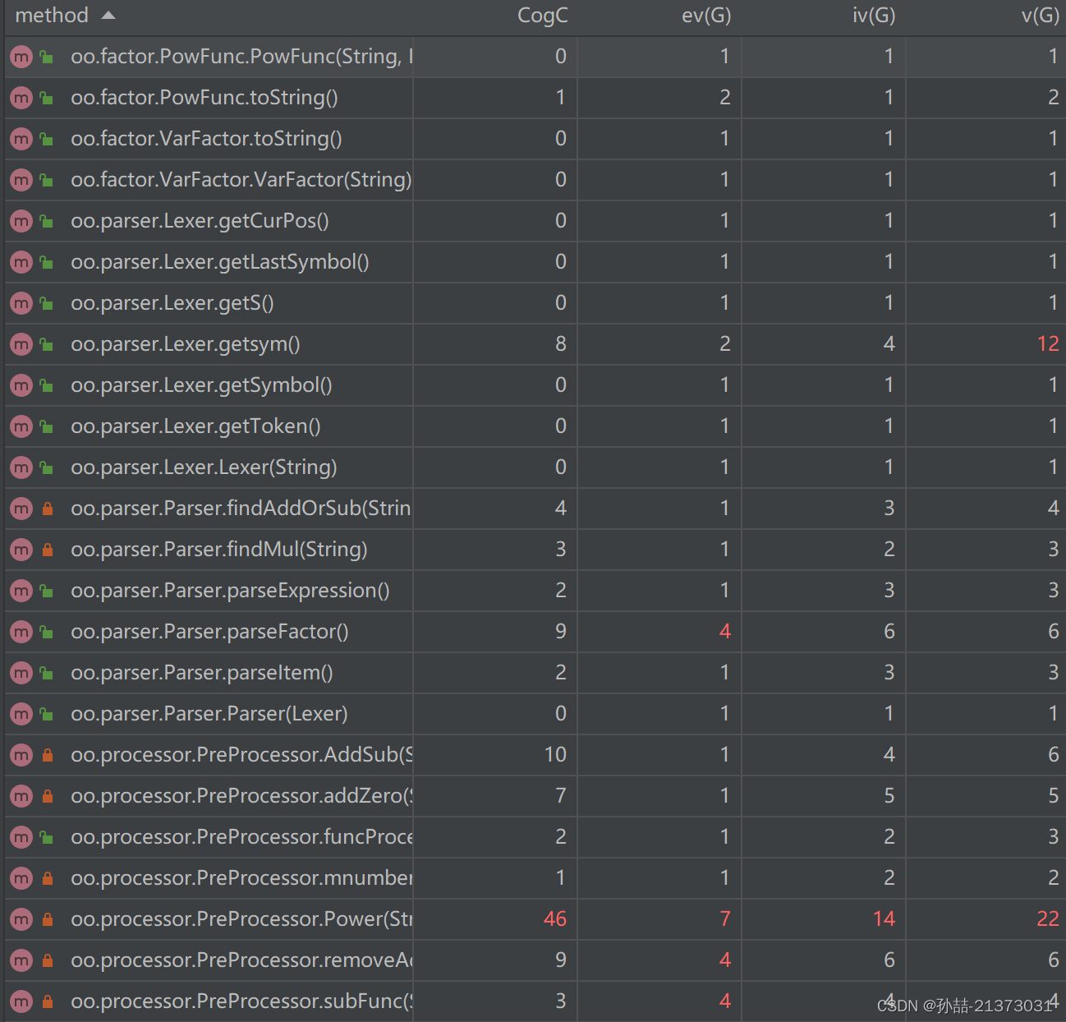Image resolution: width=1066 pixels, height=1022 pixels.
Task: Click red CogC value 46 in Power row
Action: coord(555,919)
